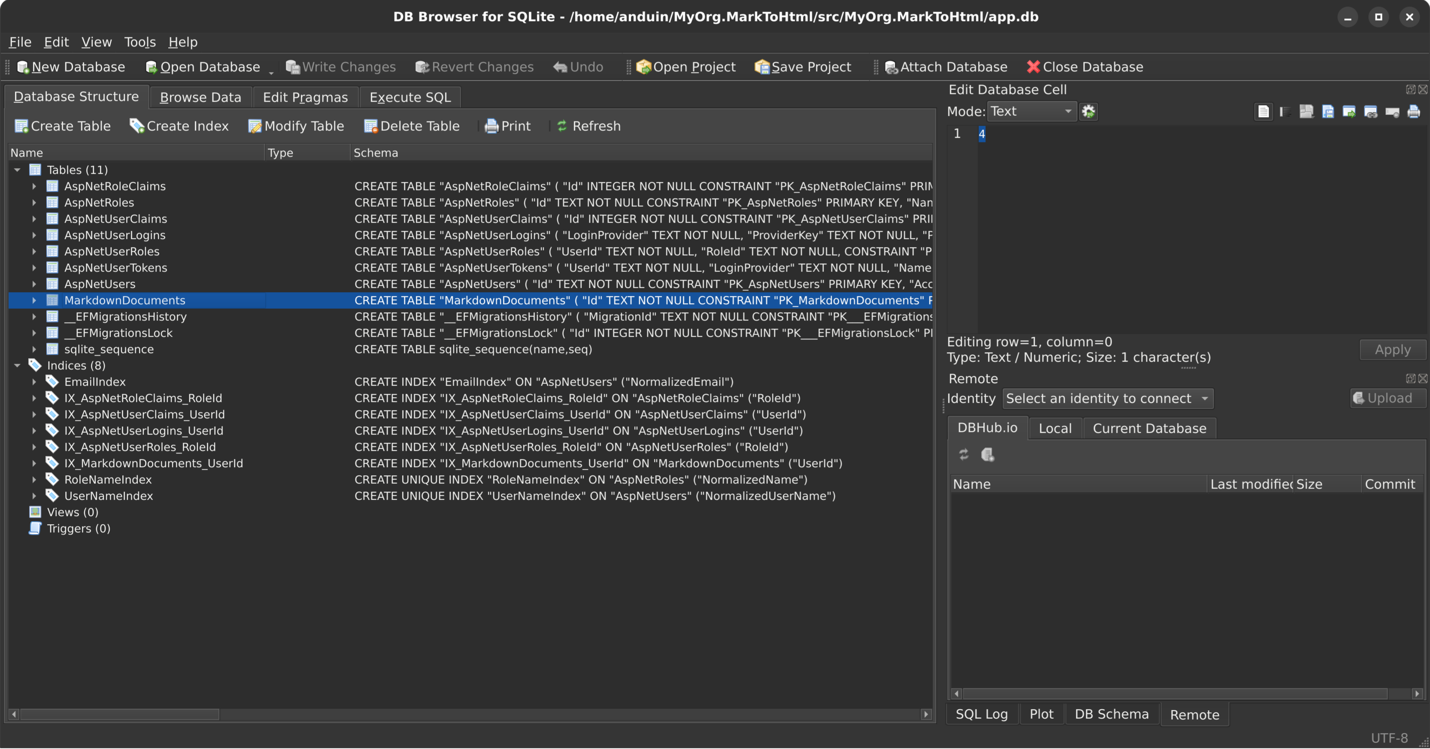Open the Modify Table tool
Image resolution: width=1430 pixels, height=749 pixels.
pos(296,126)
